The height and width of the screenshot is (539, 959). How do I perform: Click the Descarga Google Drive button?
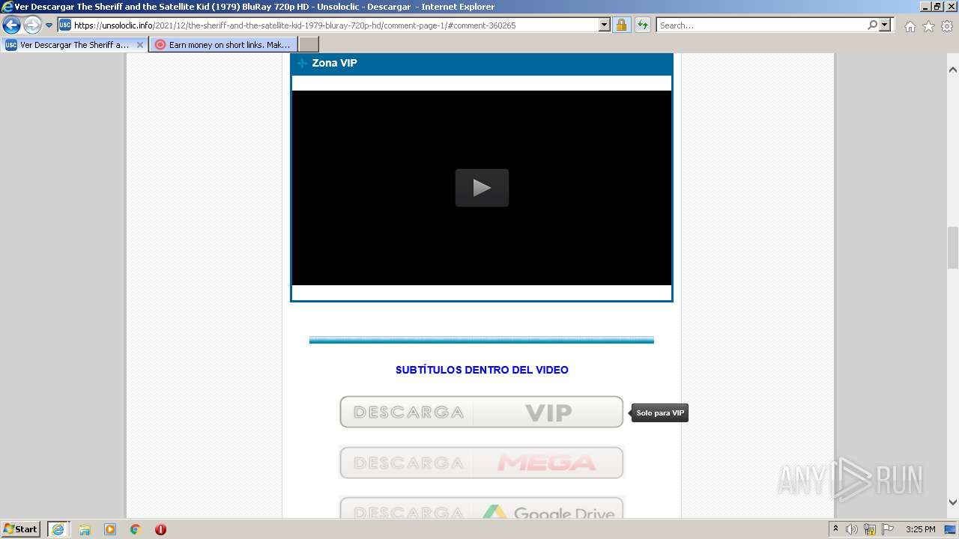tap(482, 508)
